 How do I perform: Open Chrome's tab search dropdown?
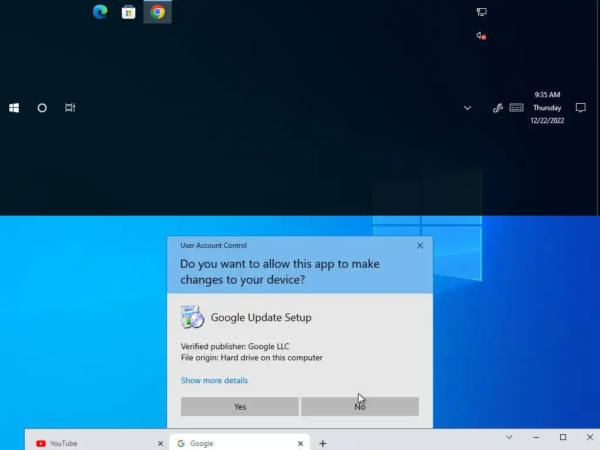pos(509,437)
